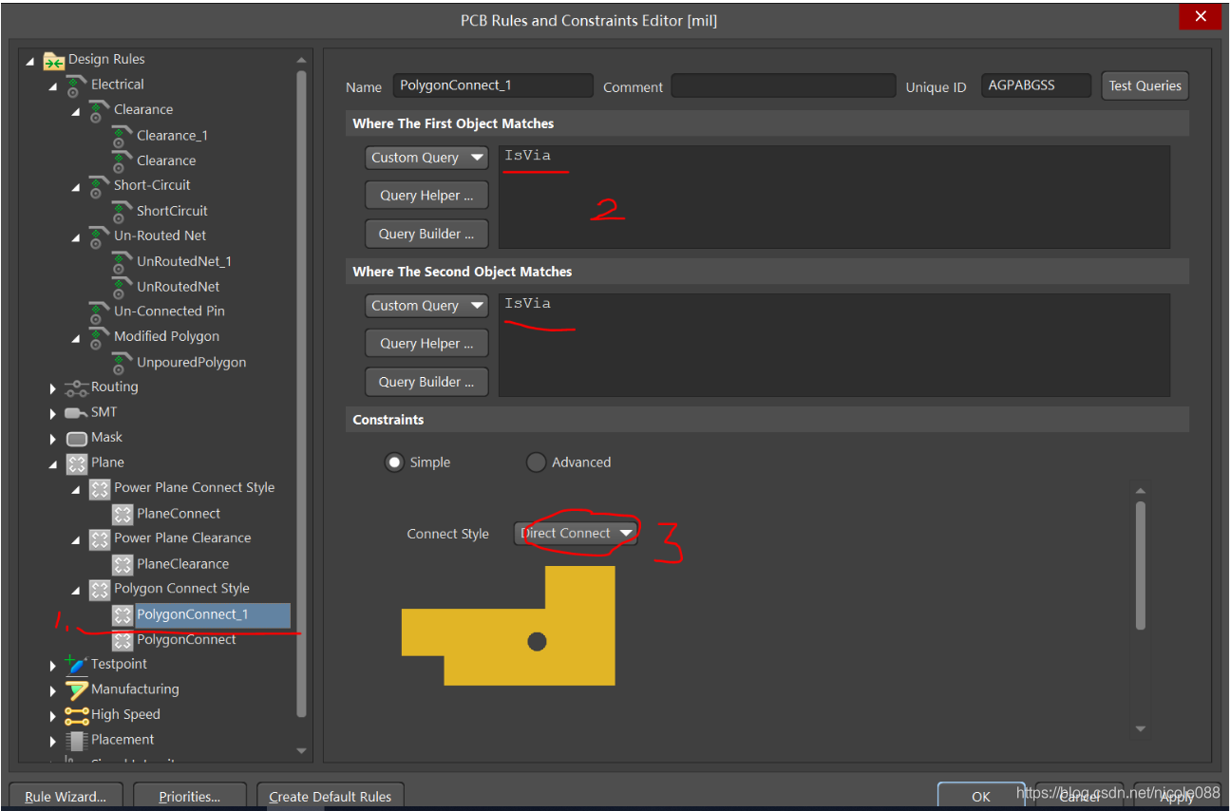Collapse the Plane rules category
The image size is (1230, 811).
[53, 463]
